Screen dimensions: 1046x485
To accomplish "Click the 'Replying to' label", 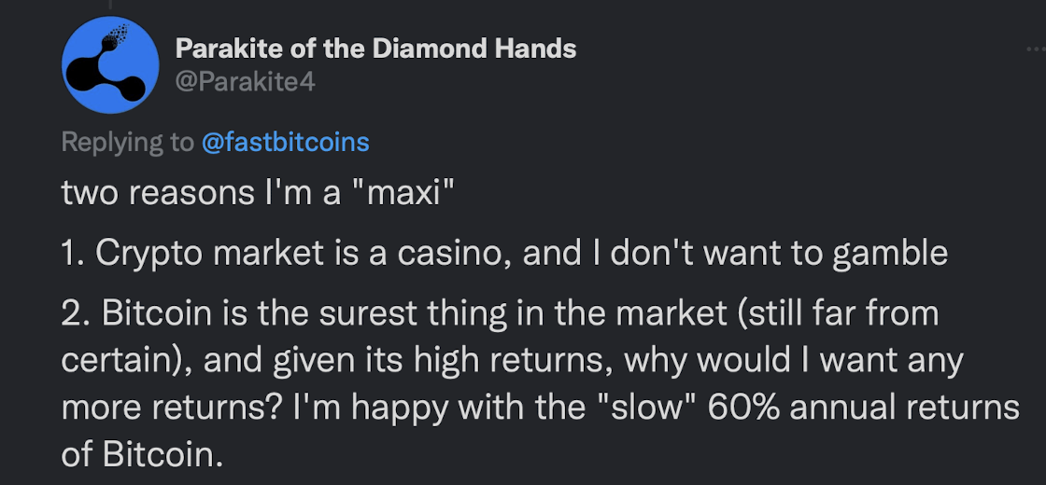I will coord(127,142).
